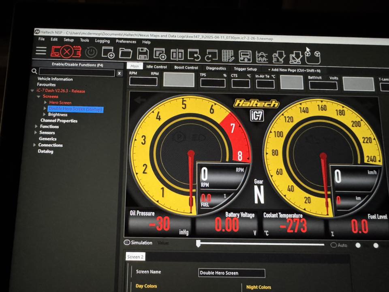
Task: Switch to the Diagnostics tab
Action: (x=216, y=68)
